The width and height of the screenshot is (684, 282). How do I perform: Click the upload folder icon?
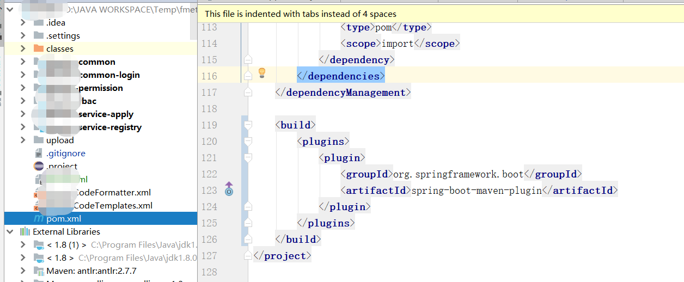tap(38, 140)
